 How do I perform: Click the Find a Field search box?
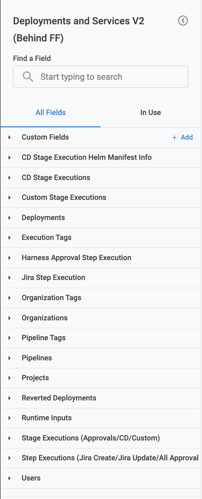pos(101,77)
